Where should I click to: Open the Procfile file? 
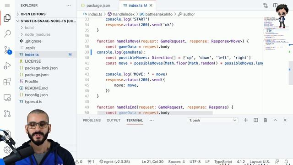(46, 82)
